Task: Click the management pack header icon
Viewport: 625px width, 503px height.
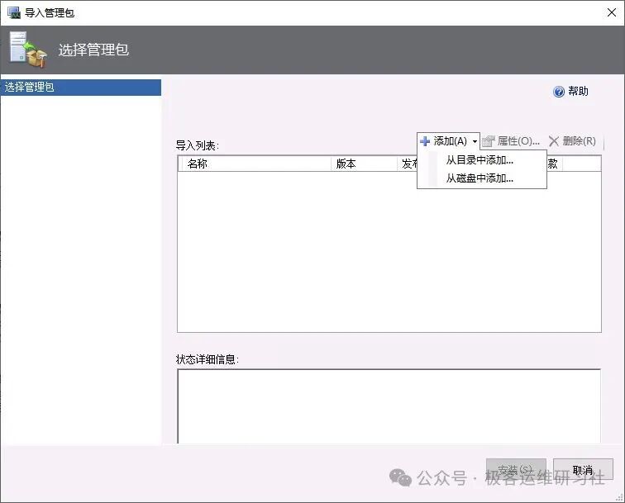Action: (x=28, y=50)
